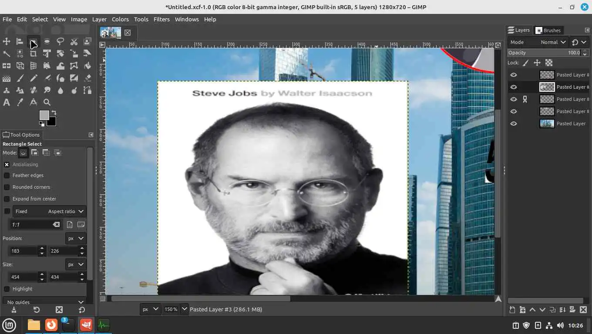This screenshot has height=334, width=592.
Task: Open Fixed Aspect ratio dropdown
Action: click(49, 211)
